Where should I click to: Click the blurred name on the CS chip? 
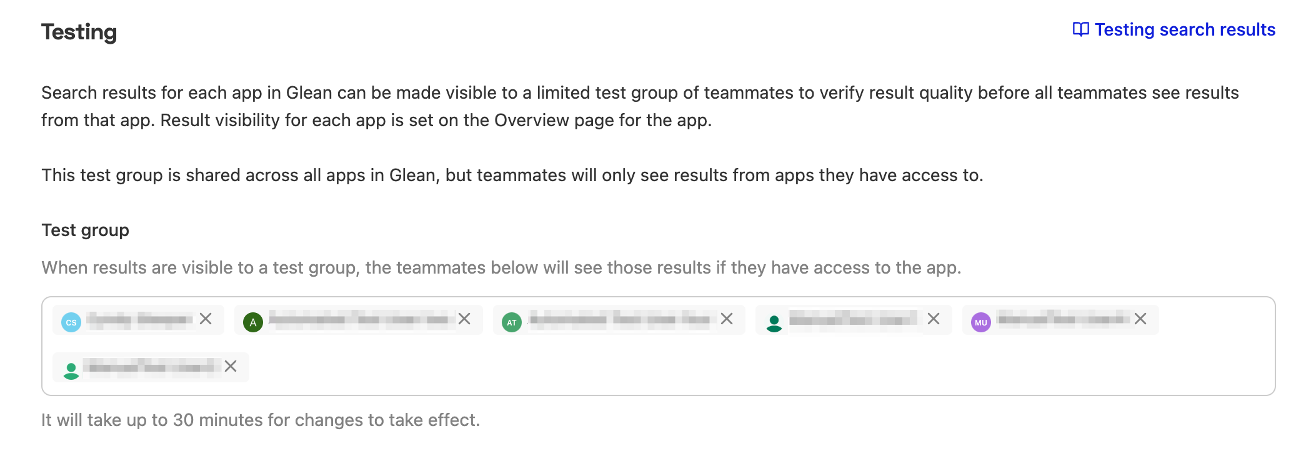(x=139, y=320)
